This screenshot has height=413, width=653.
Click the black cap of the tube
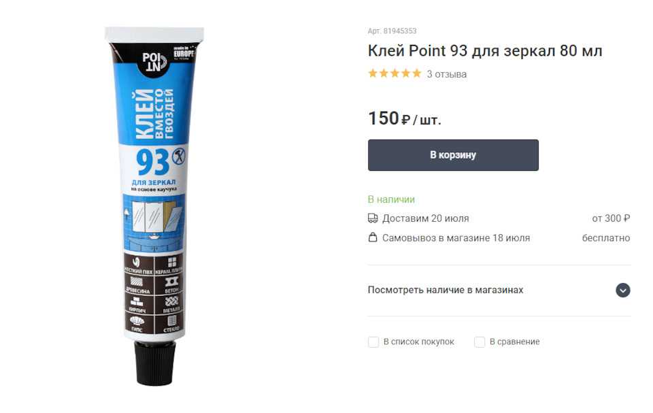click(x=155, y=363)
